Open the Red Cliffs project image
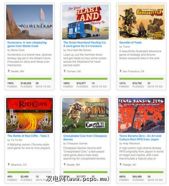The width and height of the screenshot is (169, 186). tap(29, 115)
